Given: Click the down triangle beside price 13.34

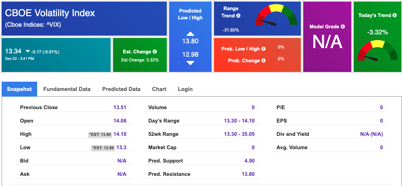Looking at the screenshot, I should (x=28, y=52).
